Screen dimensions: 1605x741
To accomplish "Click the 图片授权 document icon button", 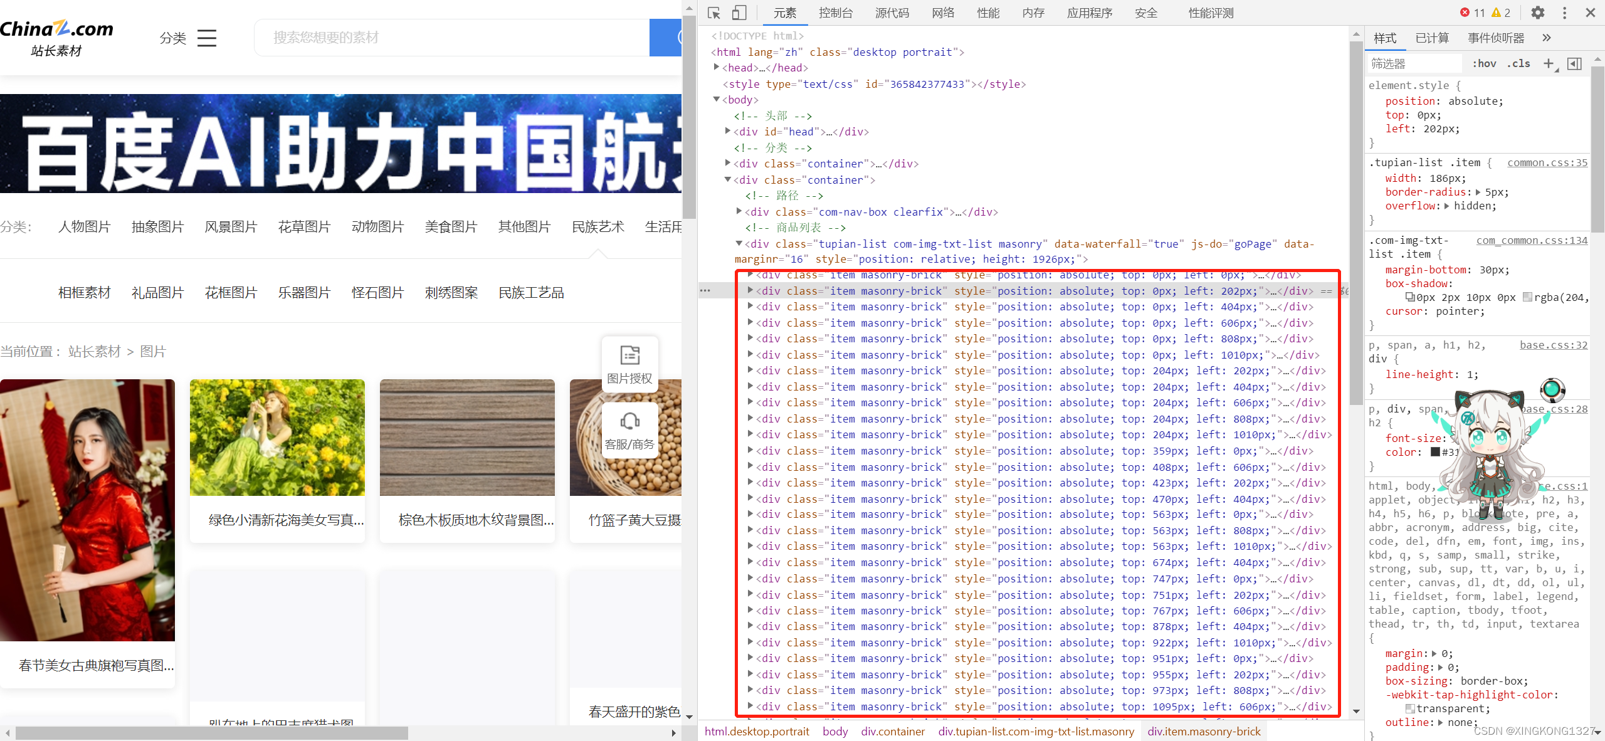I will pyautogui.click(x=630, y=364).
